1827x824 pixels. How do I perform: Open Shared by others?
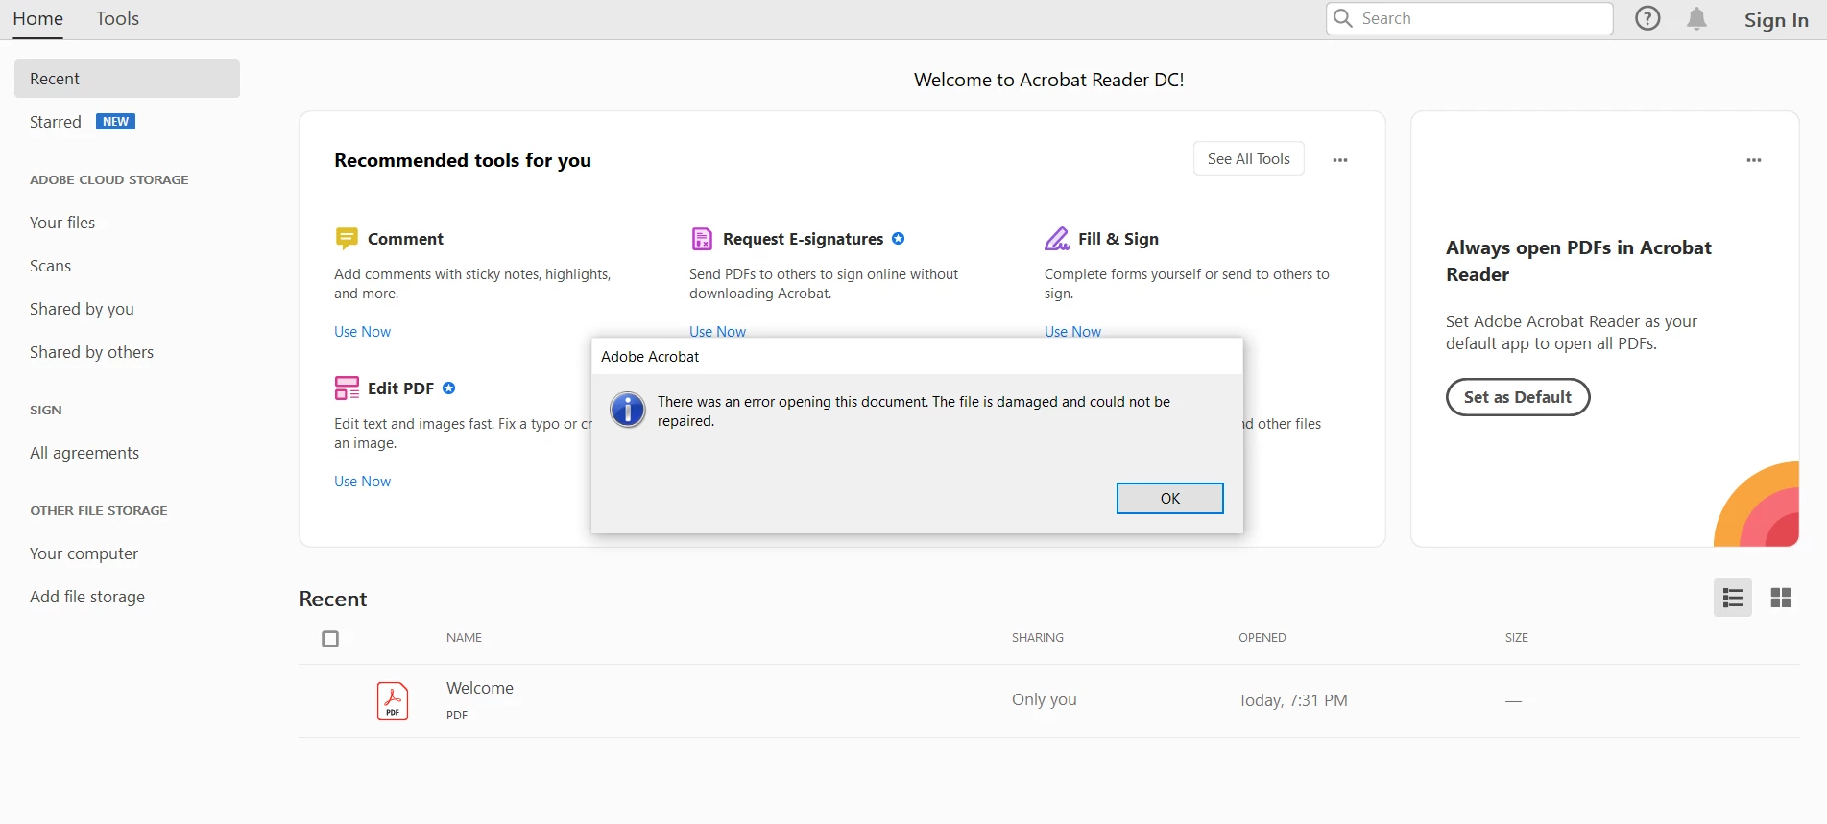point(91,352)
